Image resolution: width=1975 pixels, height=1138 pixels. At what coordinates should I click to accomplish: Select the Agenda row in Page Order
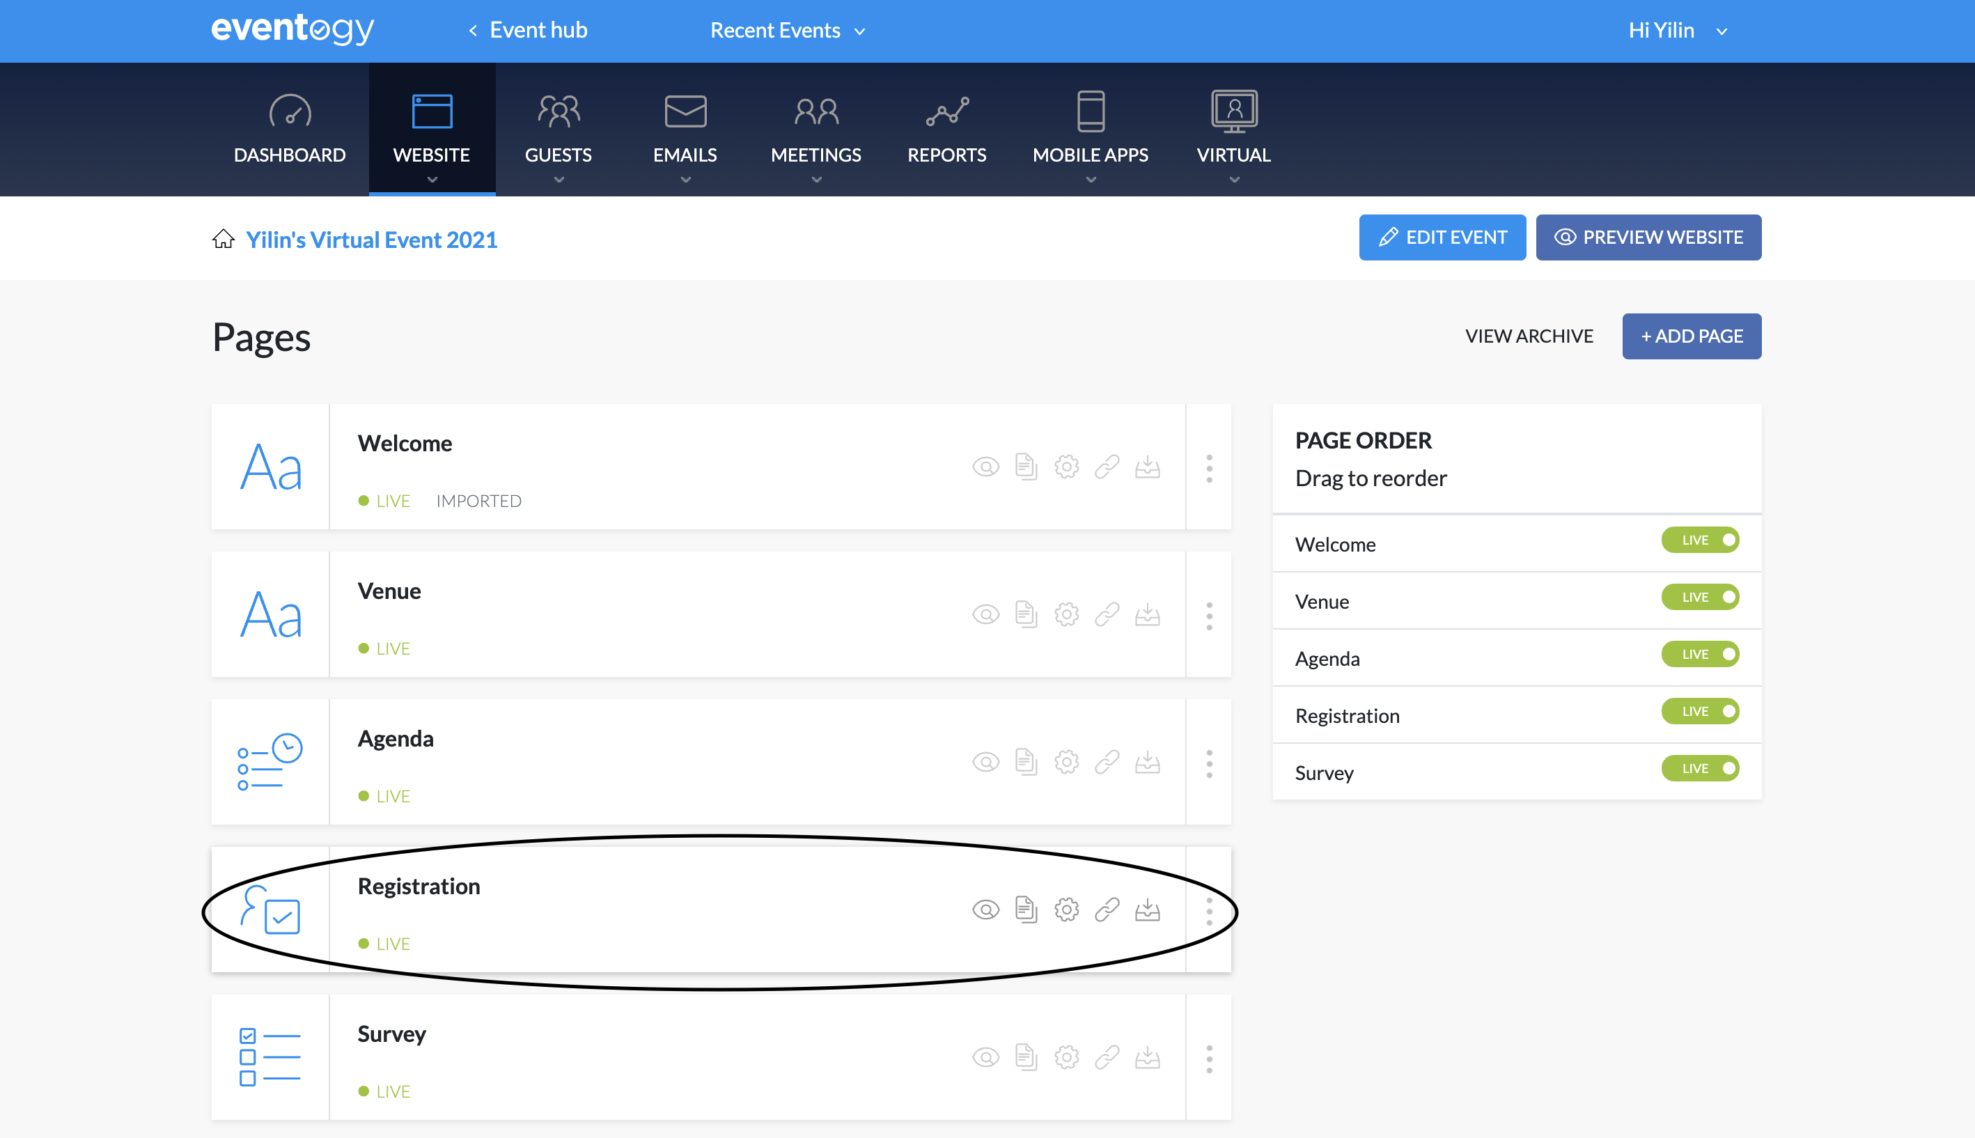pyautogui.click(x=1517, y=658)
